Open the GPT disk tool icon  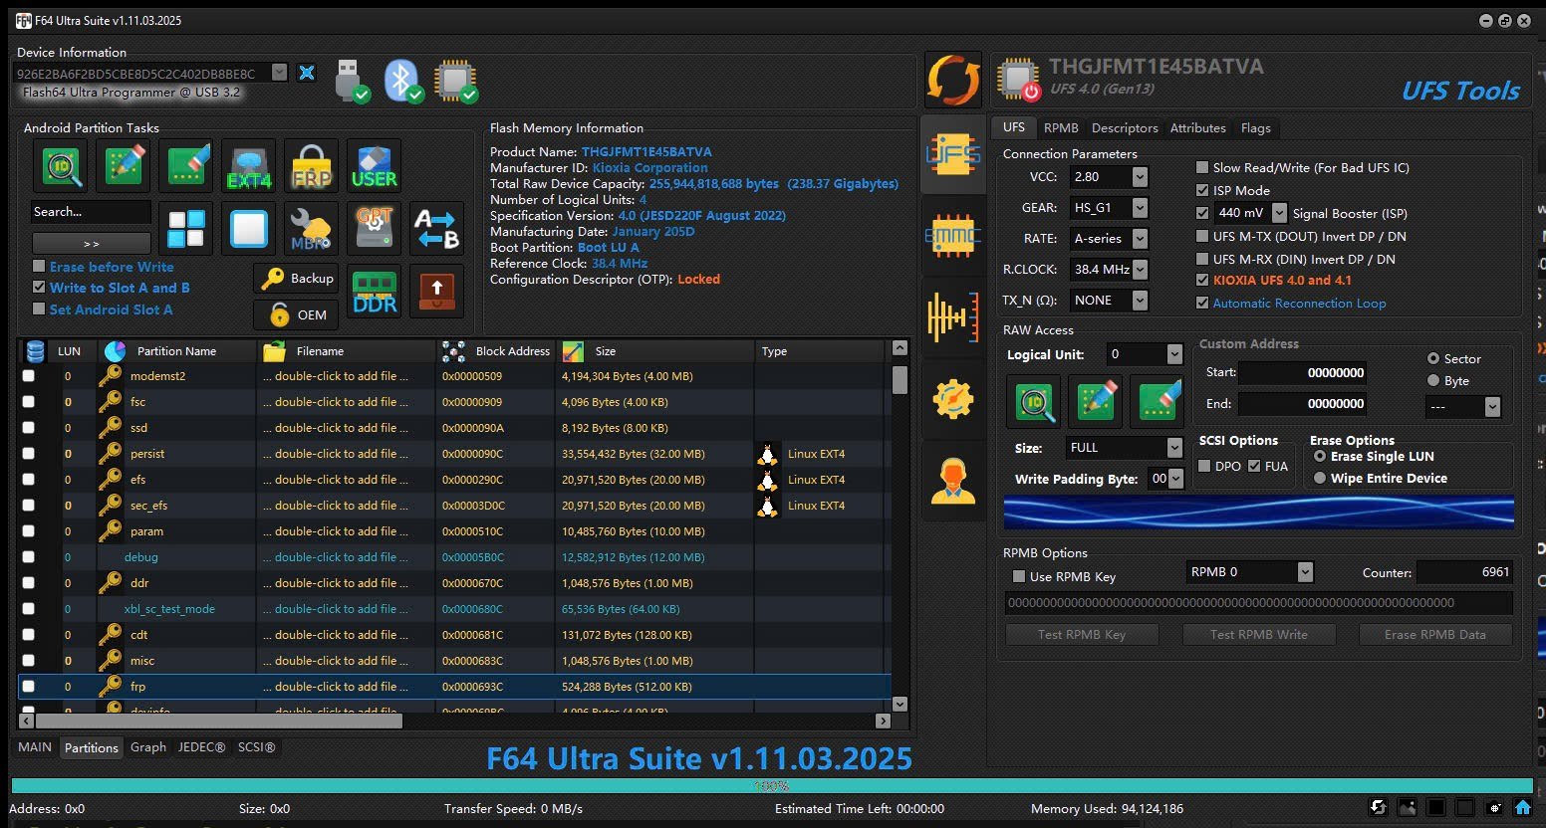tap(374, 228)
